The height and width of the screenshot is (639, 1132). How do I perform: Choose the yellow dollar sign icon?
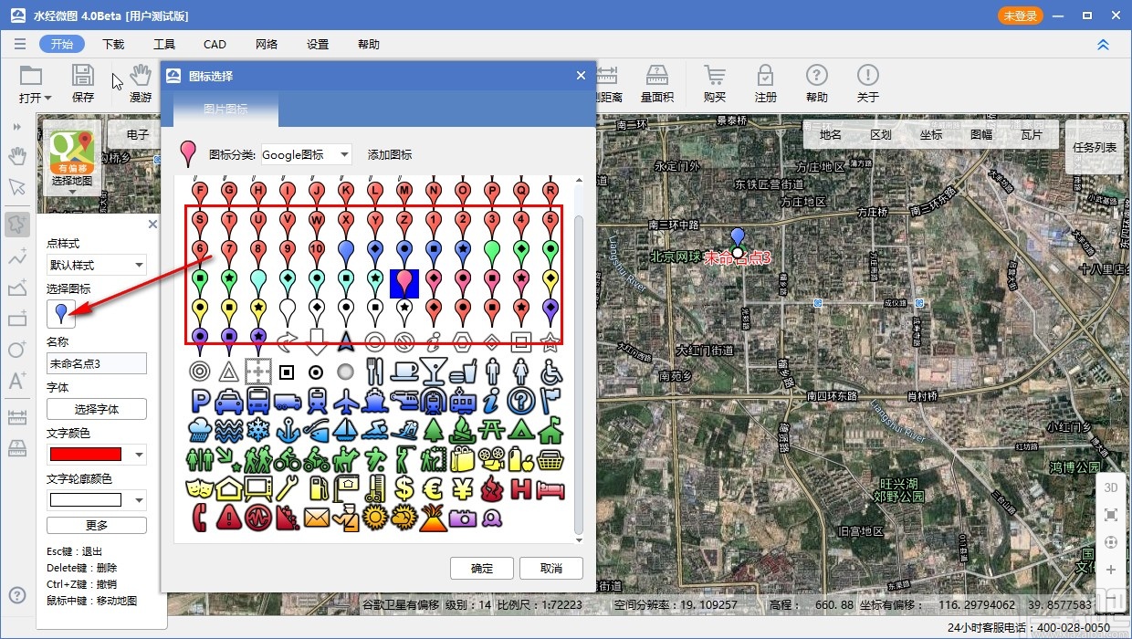click(x=404, y=488)
